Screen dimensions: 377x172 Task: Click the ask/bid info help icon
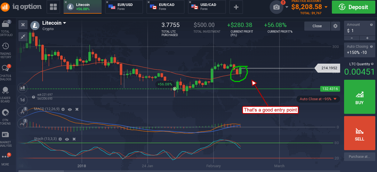(33, 97)
